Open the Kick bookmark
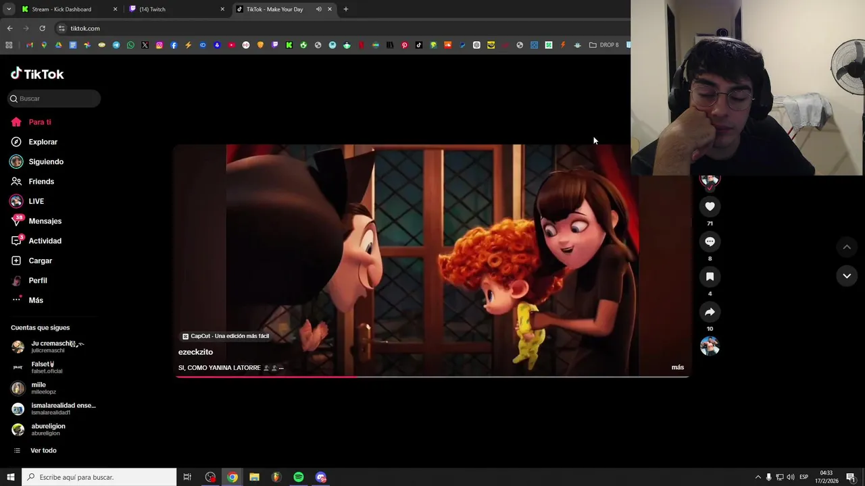This screenshot has width=865, height=486. click(289, 45)
